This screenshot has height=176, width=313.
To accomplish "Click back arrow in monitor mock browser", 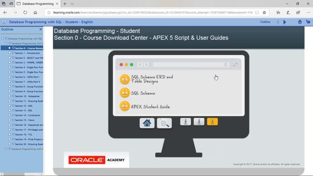I will click(x=140, y=65).
